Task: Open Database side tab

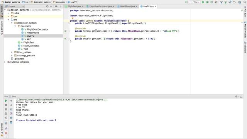Action: click(x=245, y=47)
